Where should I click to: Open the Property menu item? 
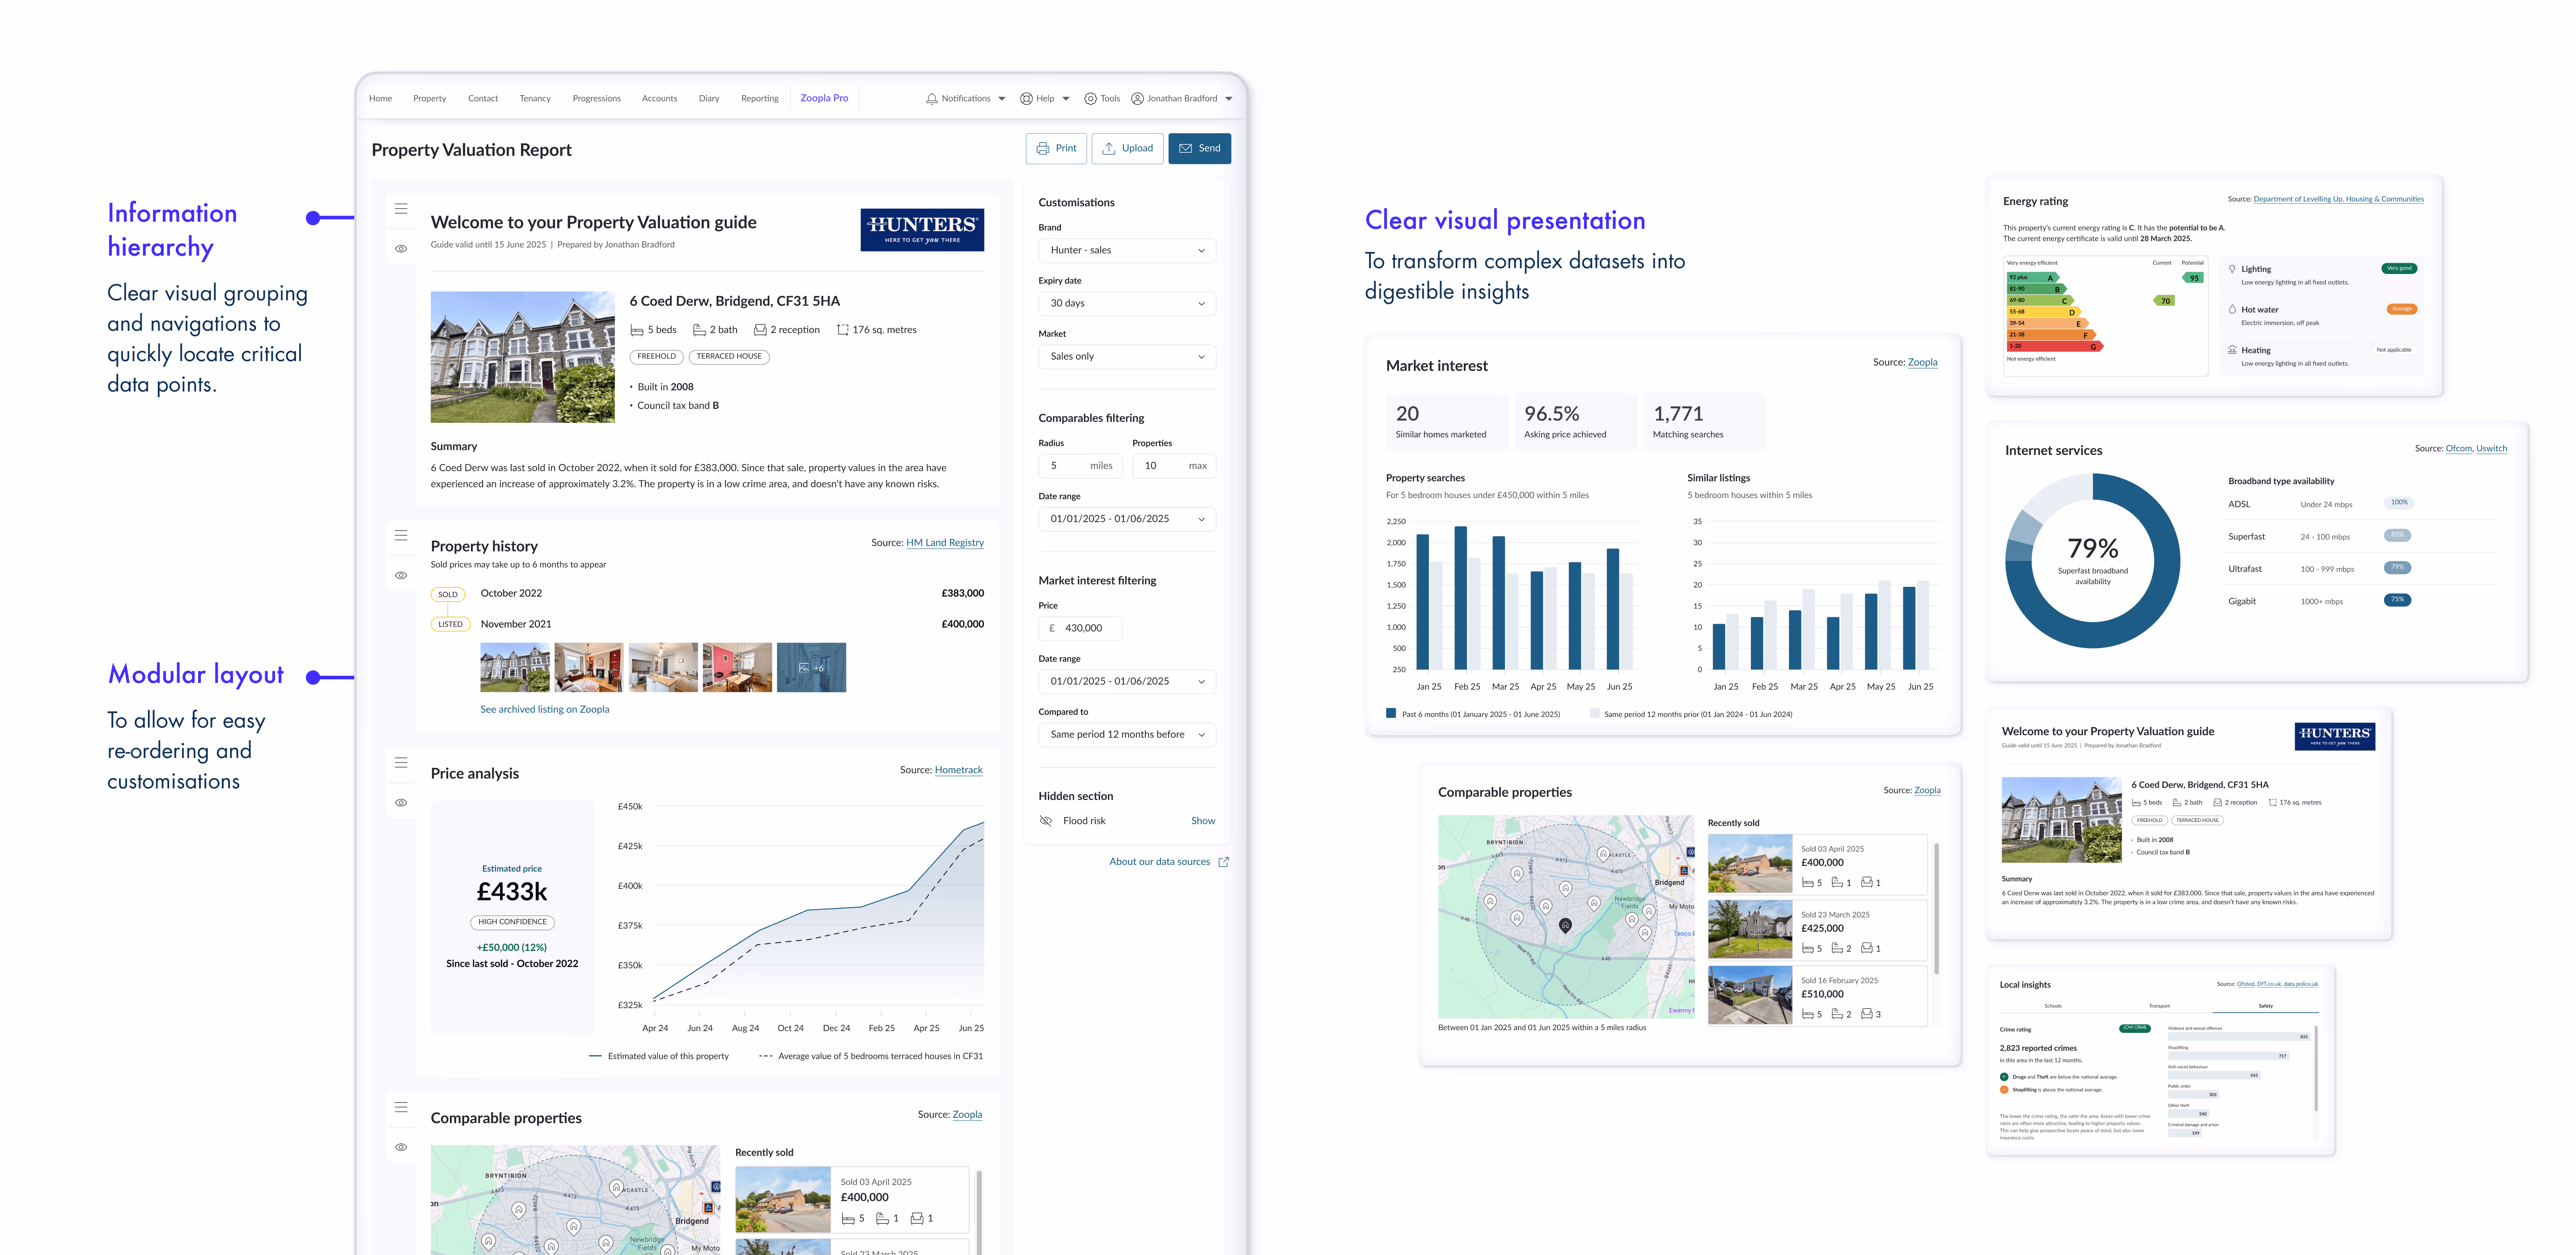coord(430,99)
